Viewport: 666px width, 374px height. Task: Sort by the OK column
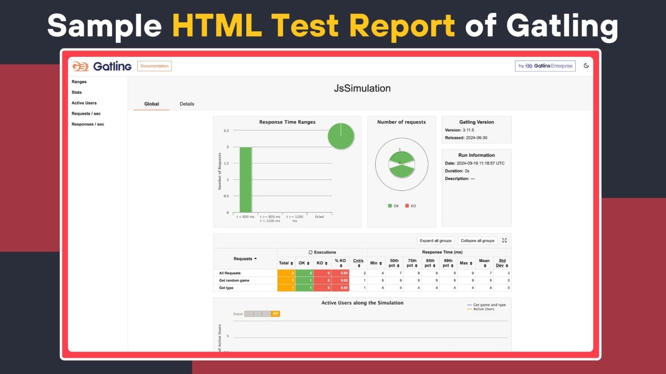point(304,263)
